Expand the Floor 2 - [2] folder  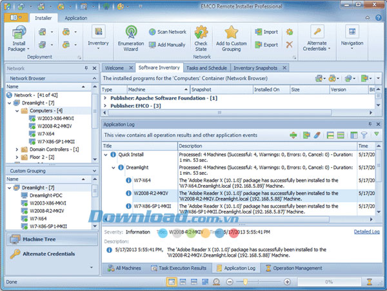(x=17, y=157)
